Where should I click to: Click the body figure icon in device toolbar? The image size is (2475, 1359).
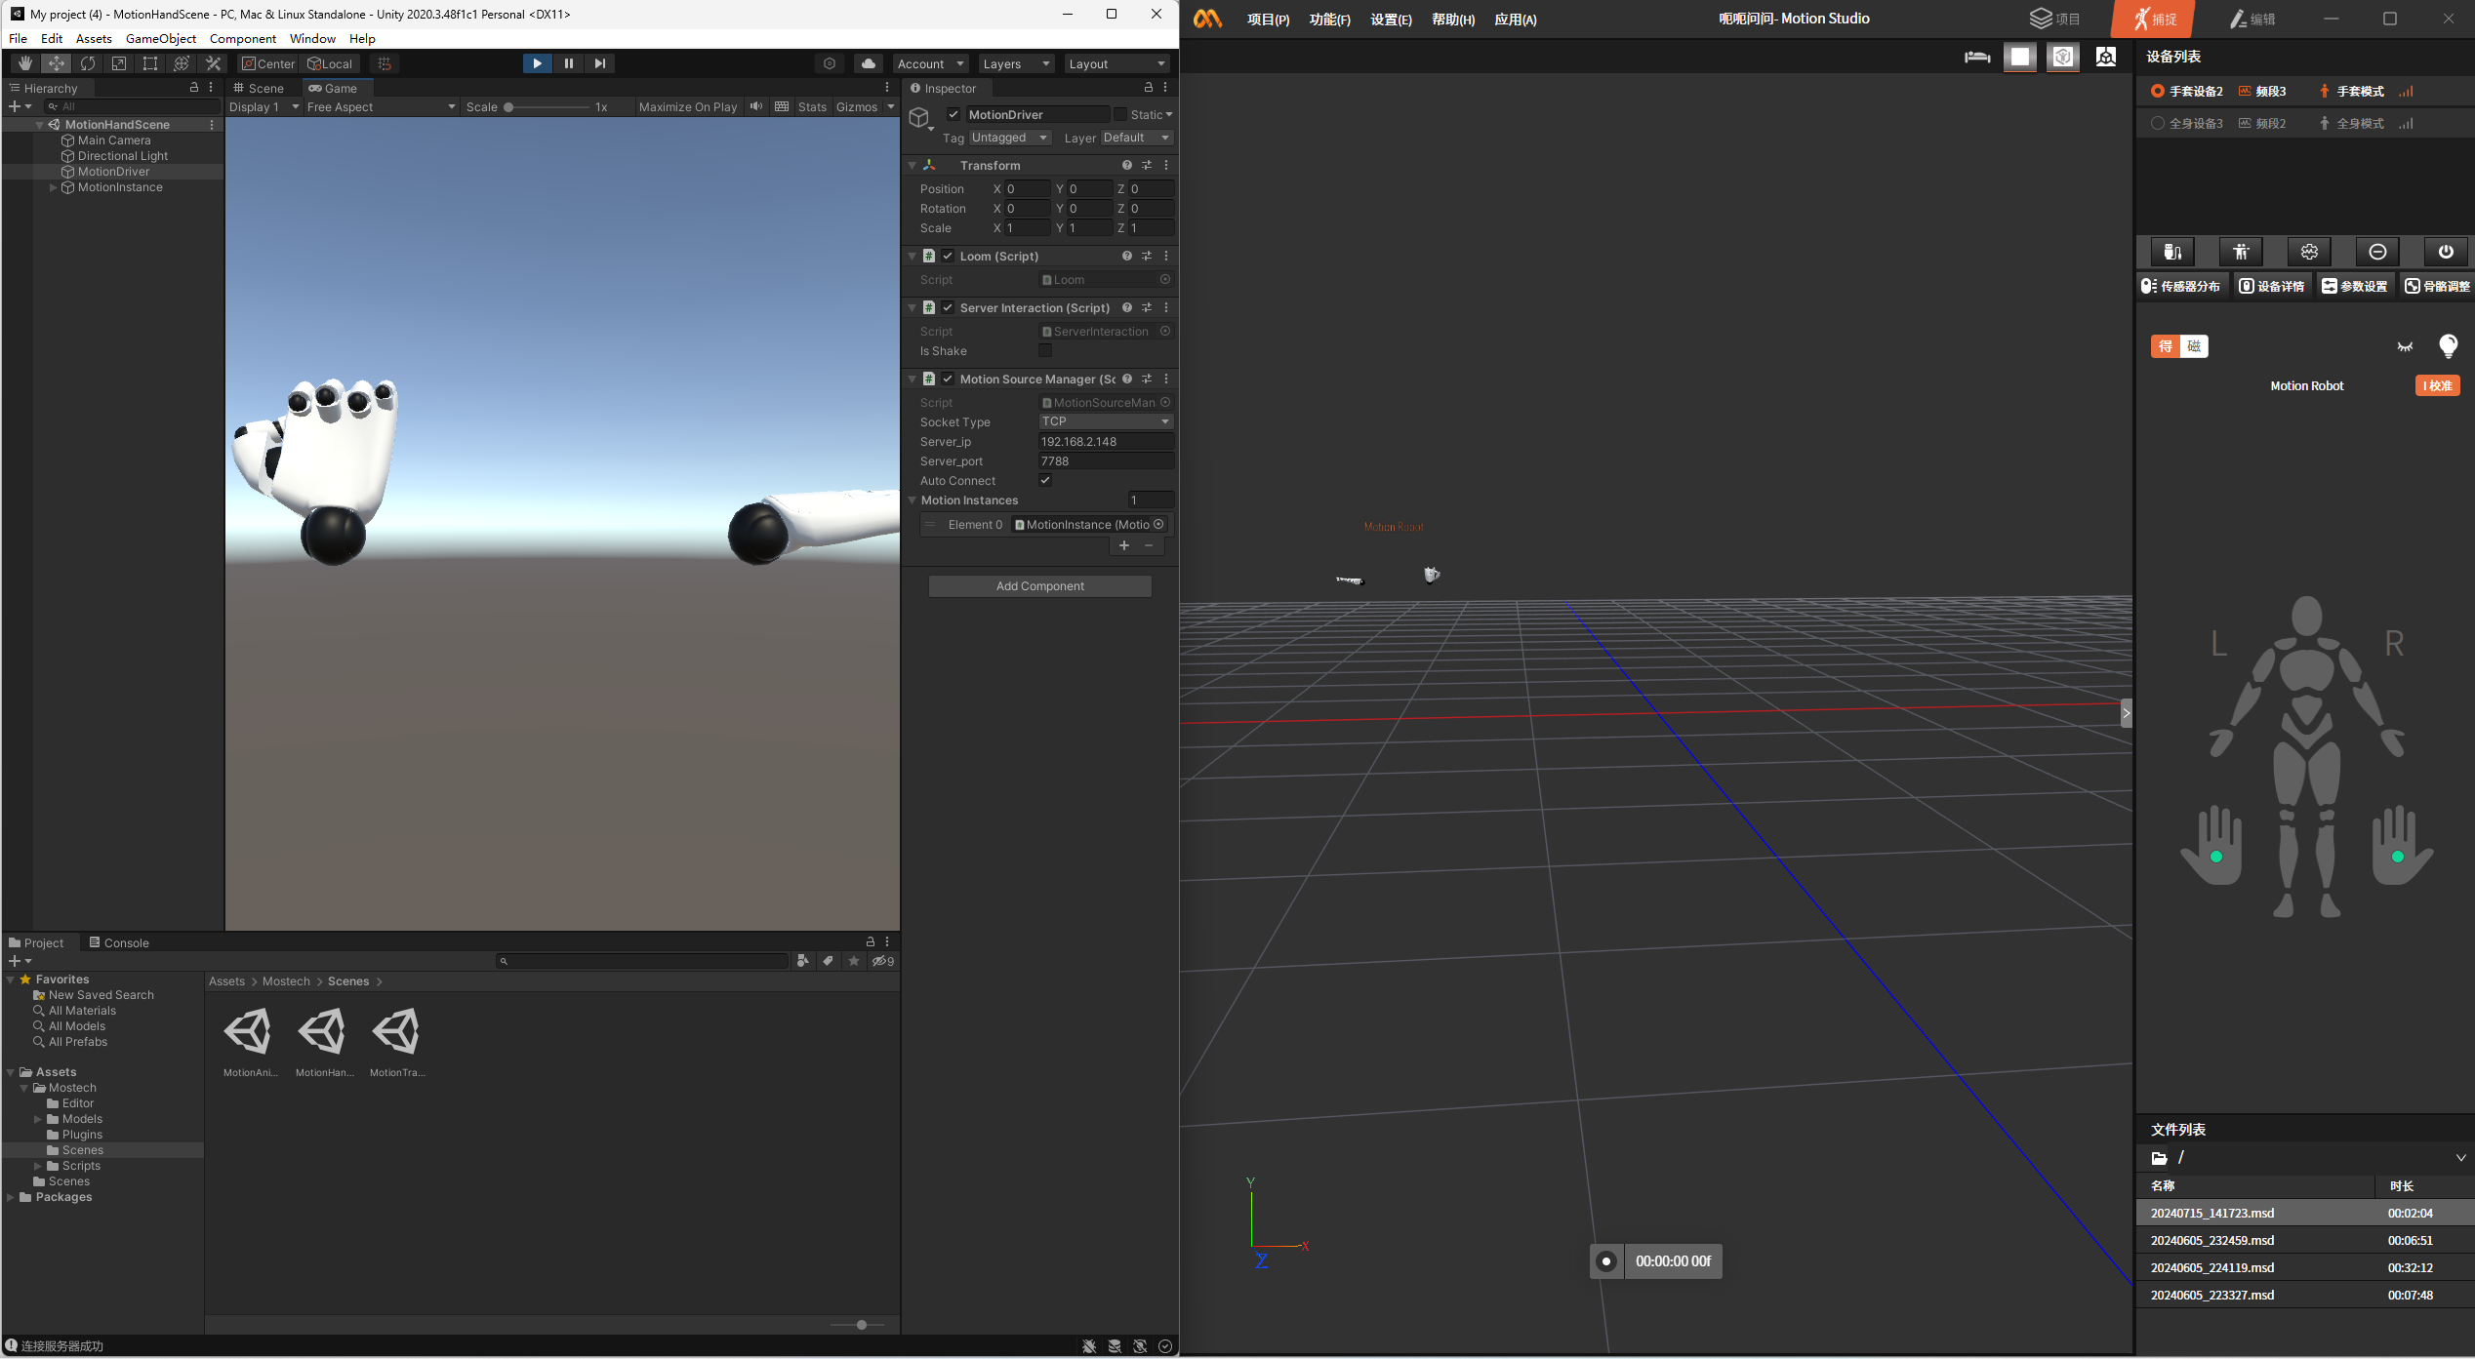[x=2240, y=252]
